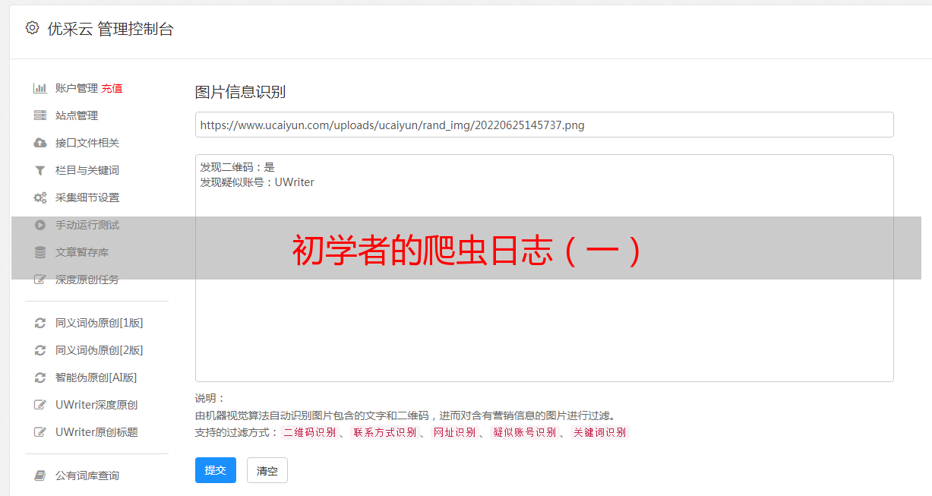
Task: Click the 二维码识别 tag
Action: [x=310, y=432]
